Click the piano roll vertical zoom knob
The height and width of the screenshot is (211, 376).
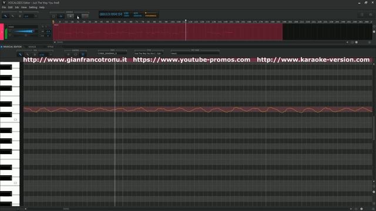374,192
